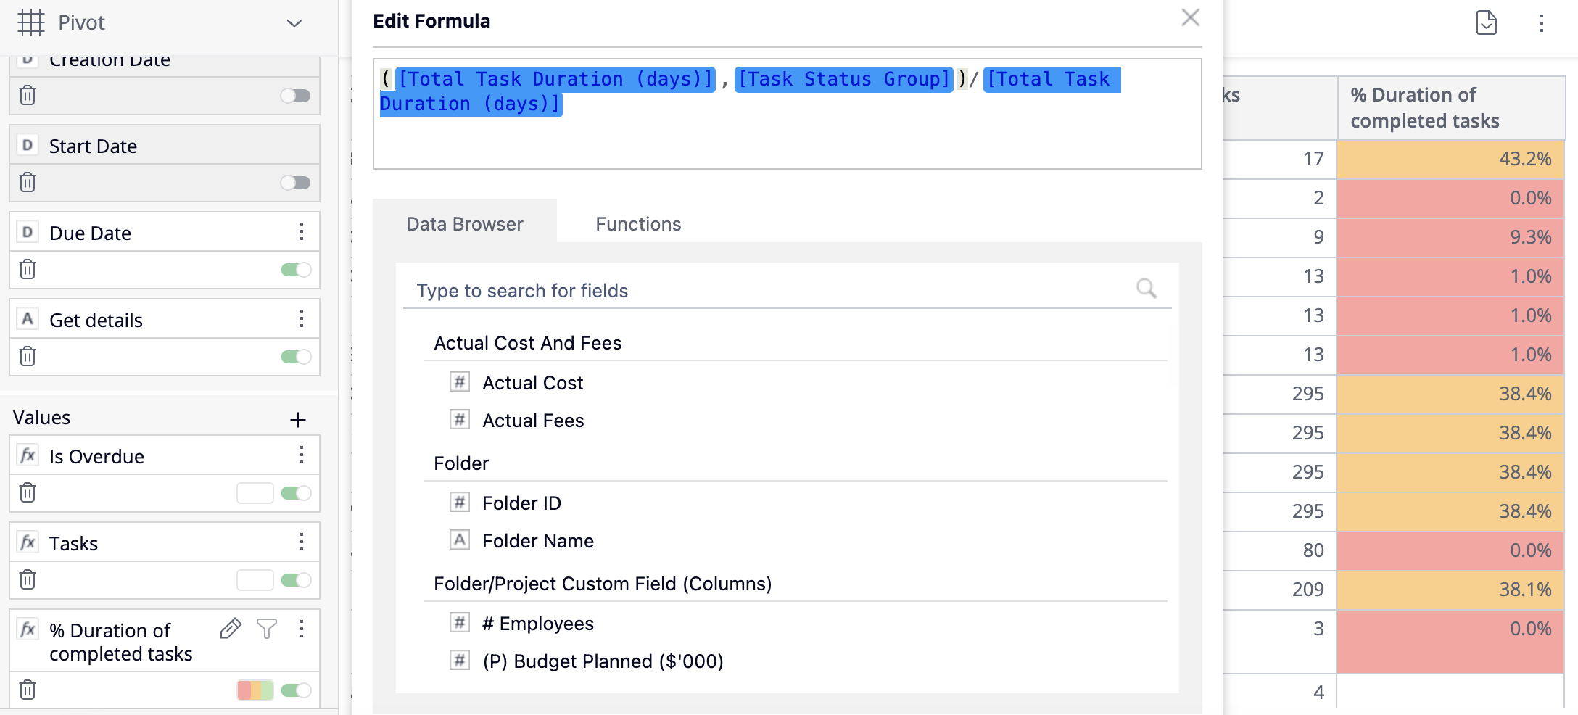Switch to the Data Browser tab
Image resolution: width=1578 pixels, height=715 pixels.
[x=465, y=224]
